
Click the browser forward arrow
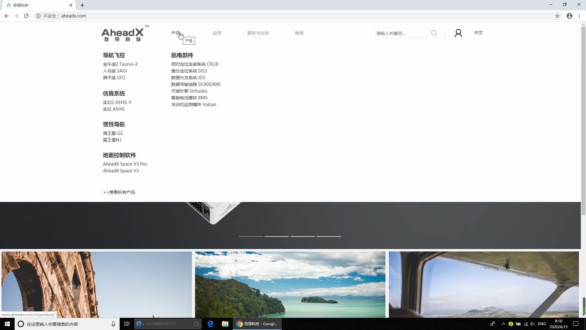(x=16, y=16)
